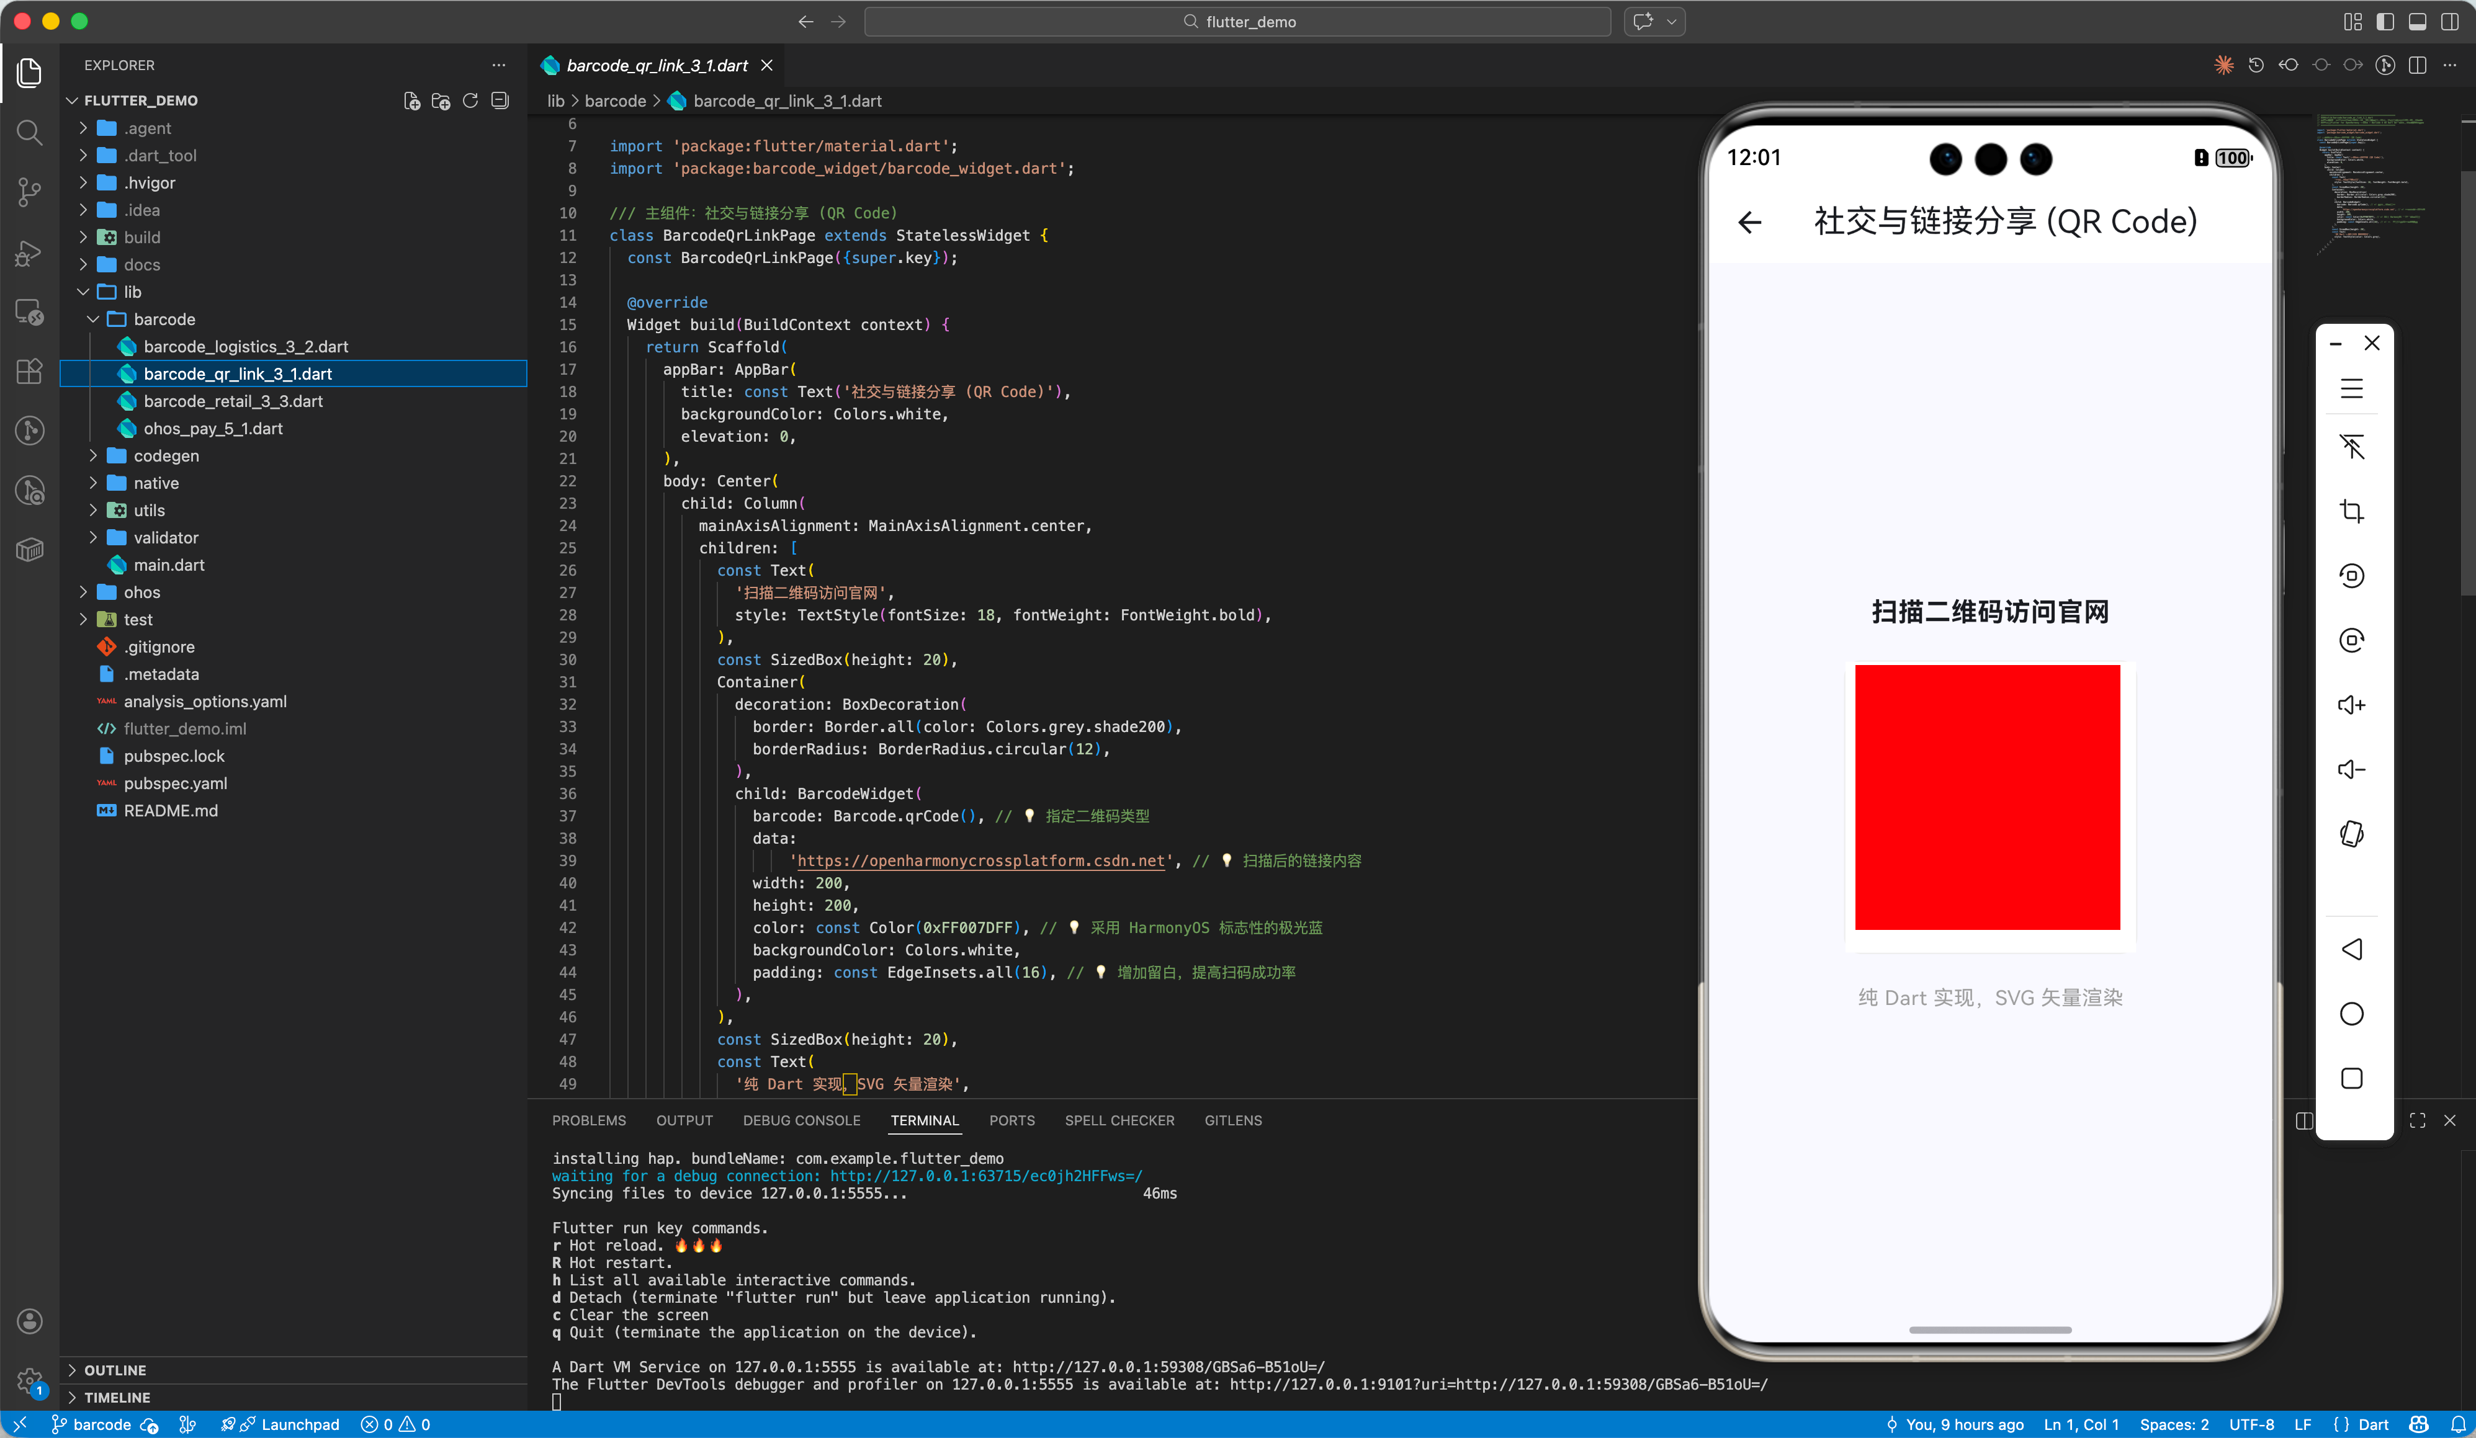Open the Search view in activity bar
Screen dimensions: 2476x1438
pyautogui.click(x=30, y=132)
